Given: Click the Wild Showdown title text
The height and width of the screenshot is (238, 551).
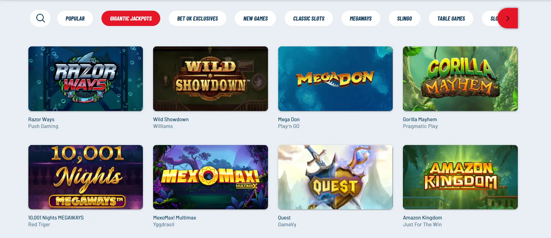Looking at the screenshot, I should pyautogui.click(x=171, y=119).
